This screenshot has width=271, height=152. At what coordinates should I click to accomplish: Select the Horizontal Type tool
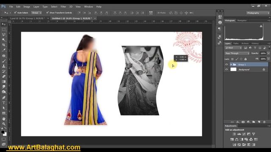point(4,103)
